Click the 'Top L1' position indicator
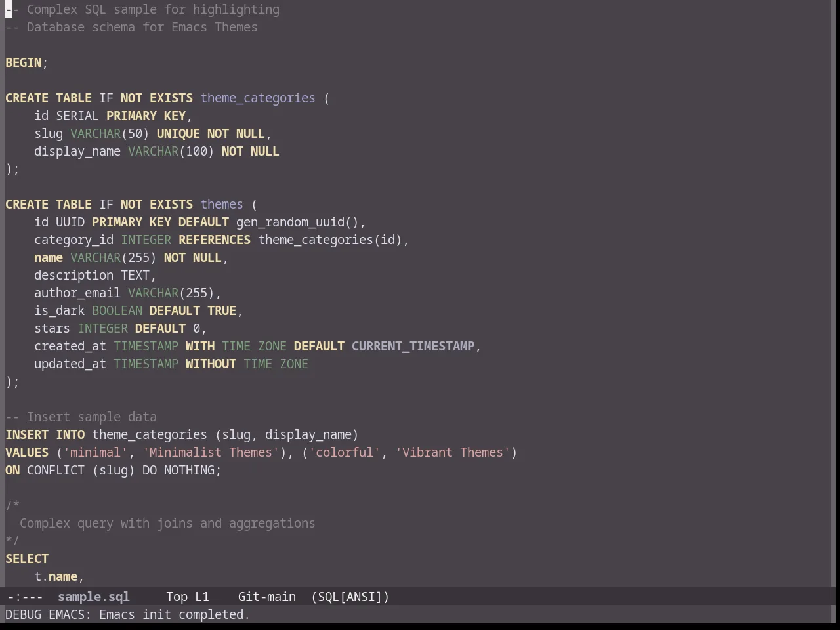 click(x=187, y=597)
